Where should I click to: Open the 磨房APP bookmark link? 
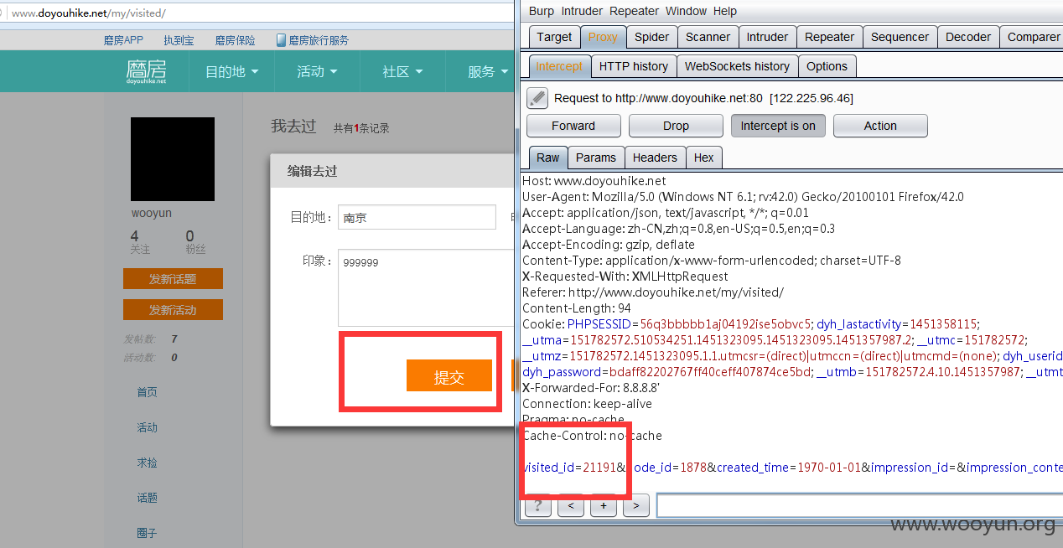click(x=123, y=40)
